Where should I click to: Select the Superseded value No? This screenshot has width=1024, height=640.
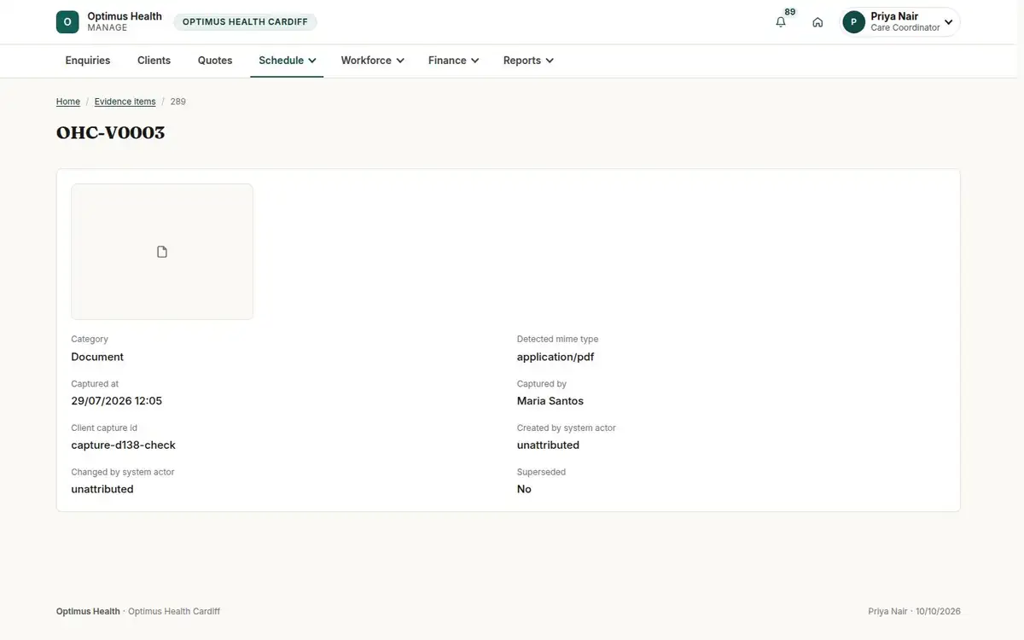[x=524, y=490]
